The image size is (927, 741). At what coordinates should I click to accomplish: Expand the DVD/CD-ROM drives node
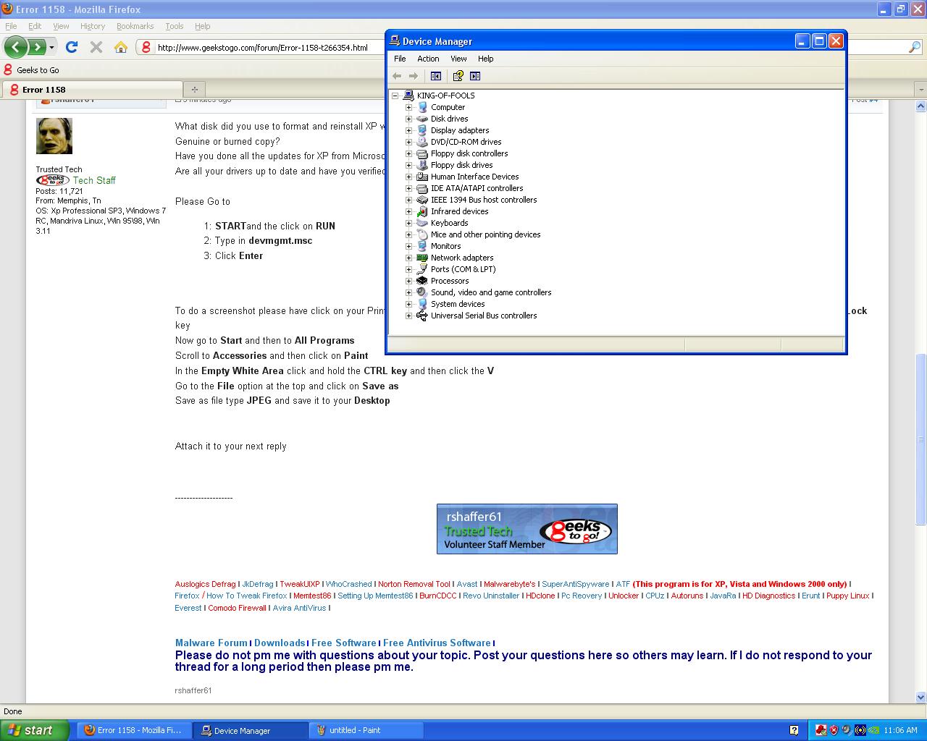409,142
